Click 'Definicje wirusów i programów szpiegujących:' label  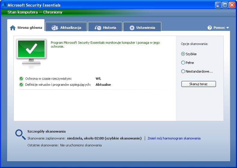point(58,85)
